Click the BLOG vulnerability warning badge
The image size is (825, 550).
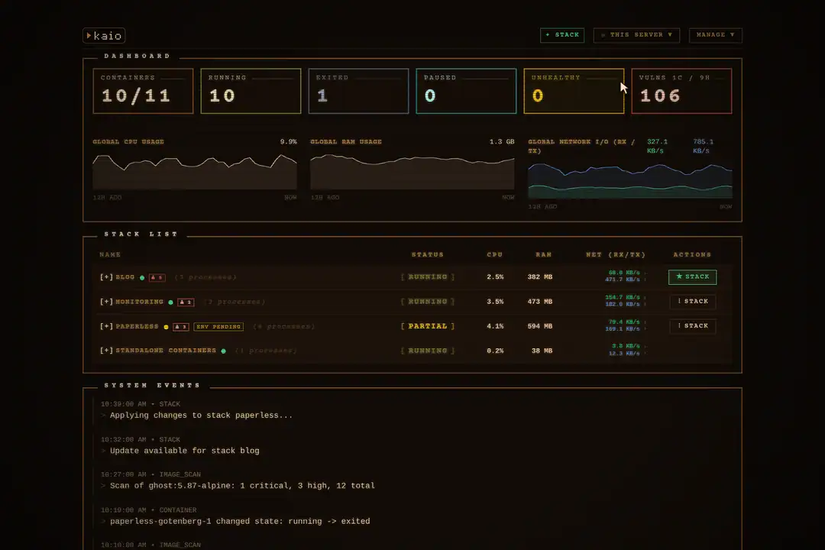157,277
